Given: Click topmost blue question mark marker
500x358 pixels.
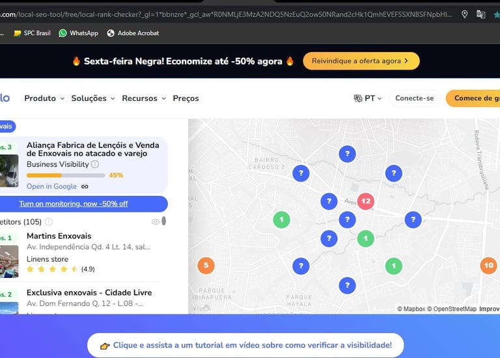Looking at the screenshot, I should (347, 154).
